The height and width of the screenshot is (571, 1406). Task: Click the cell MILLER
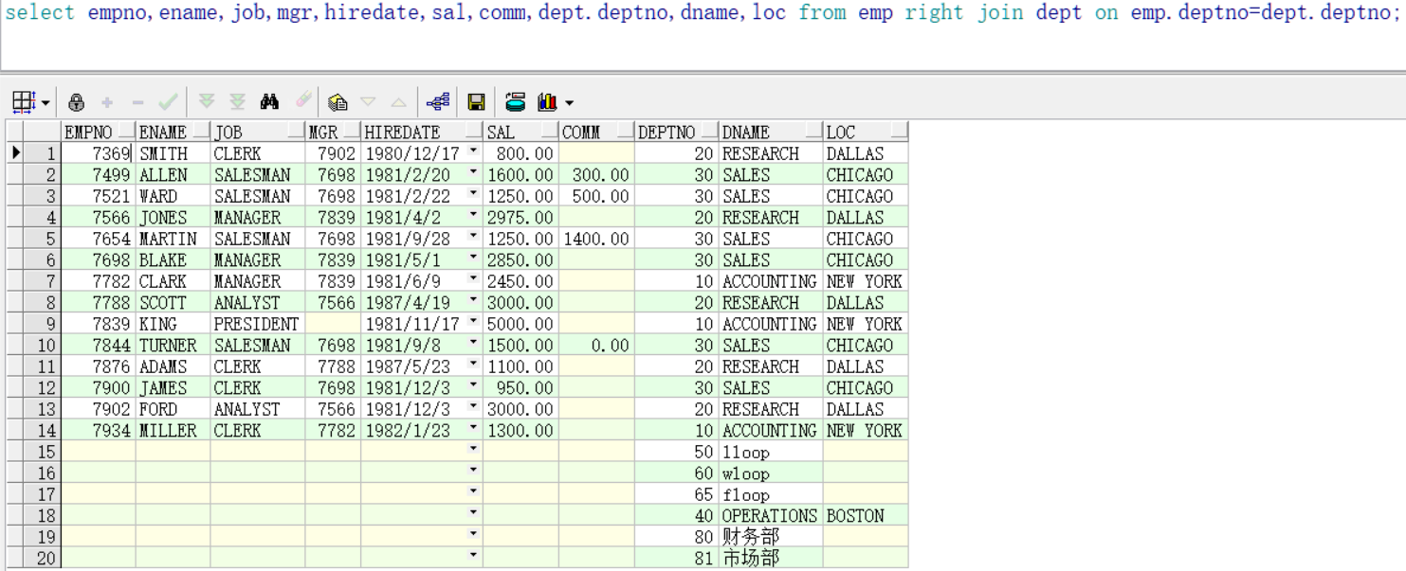click(173, 430)
